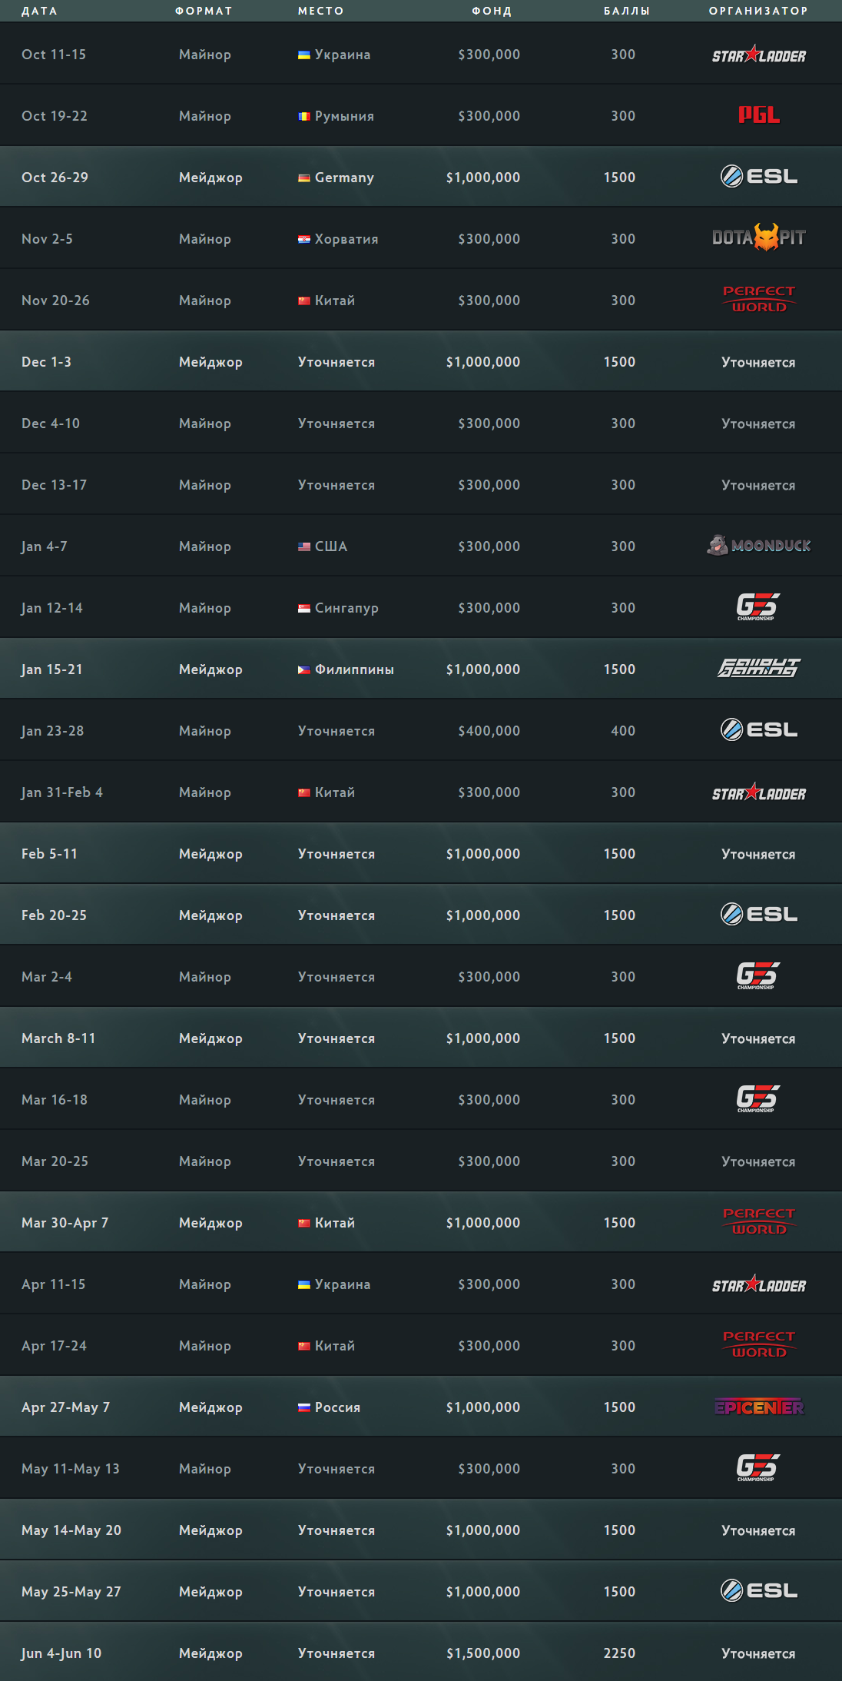This screenshot has width=842, height=1681.
Task: Click the Dota Pit logo
Action: (758, 238)
